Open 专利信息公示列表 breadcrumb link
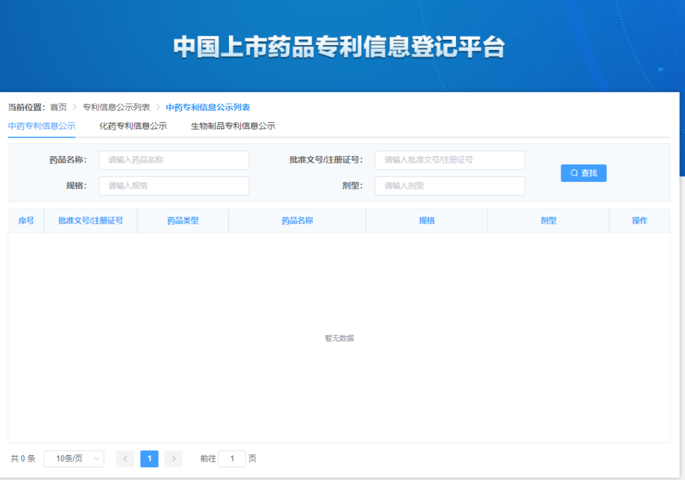 pos(116,108)
